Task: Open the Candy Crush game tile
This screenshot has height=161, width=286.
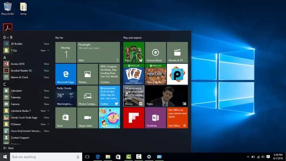Action: pyautogui.click(x=109, y=118)
